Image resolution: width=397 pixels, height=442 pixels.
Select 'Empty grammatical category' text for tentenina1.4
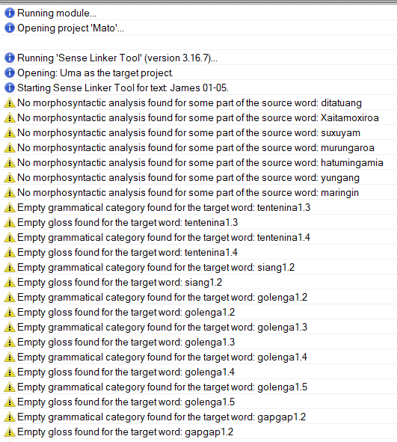(x=164, y=237)
